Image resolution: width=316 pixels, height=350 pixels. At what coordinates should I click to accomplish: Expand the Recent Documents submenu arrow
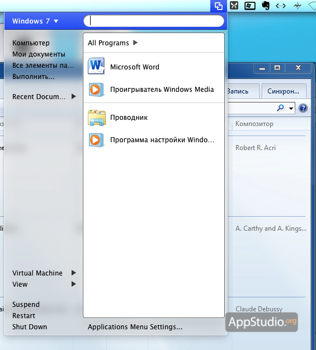tap(74, 96)
